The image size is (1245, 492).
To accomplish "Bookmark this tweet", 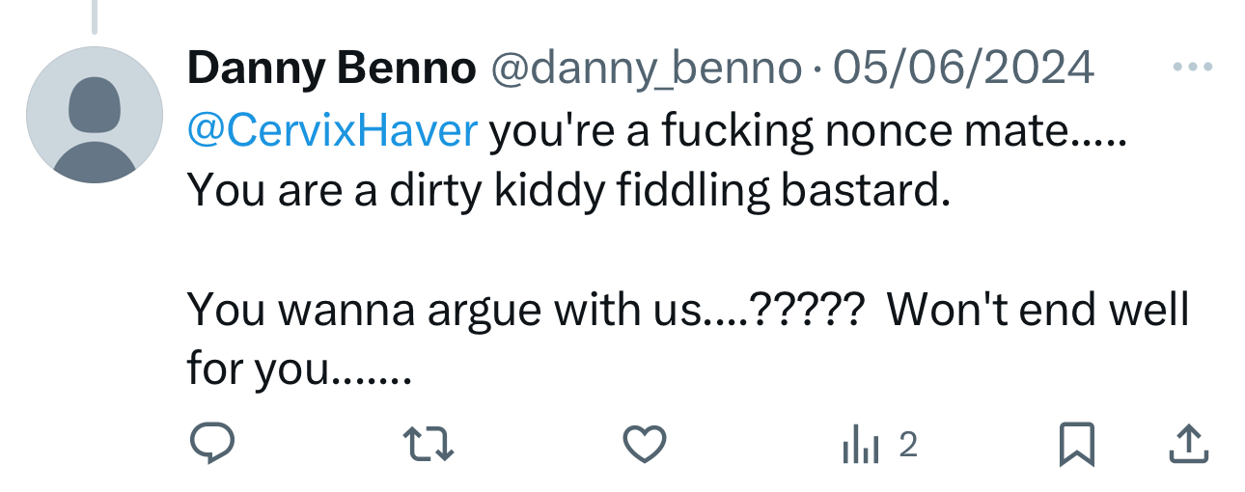I will pos(1076,444).
